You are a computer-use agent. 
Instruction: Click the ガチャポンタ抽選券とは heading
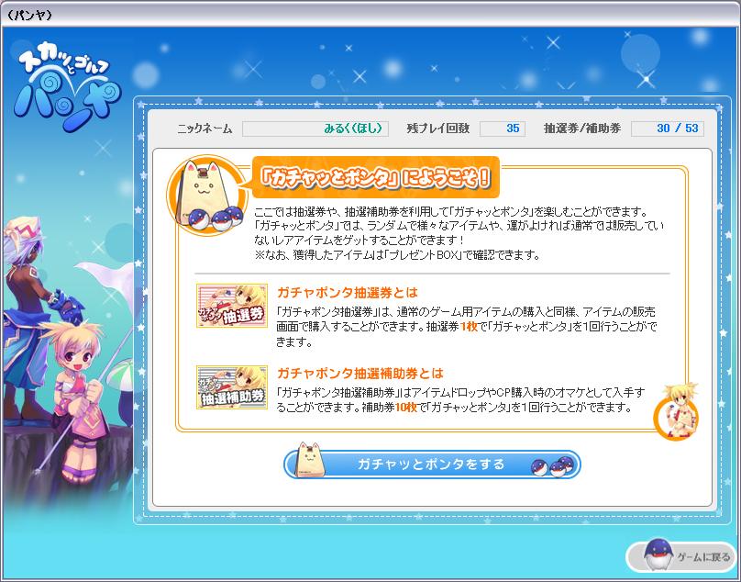click(x=348, y=293)
